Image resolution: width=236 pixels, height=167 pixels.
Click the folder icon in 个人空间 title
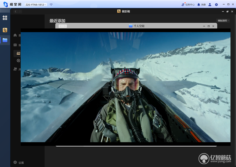pyautogui.click(x=131, y=26)
